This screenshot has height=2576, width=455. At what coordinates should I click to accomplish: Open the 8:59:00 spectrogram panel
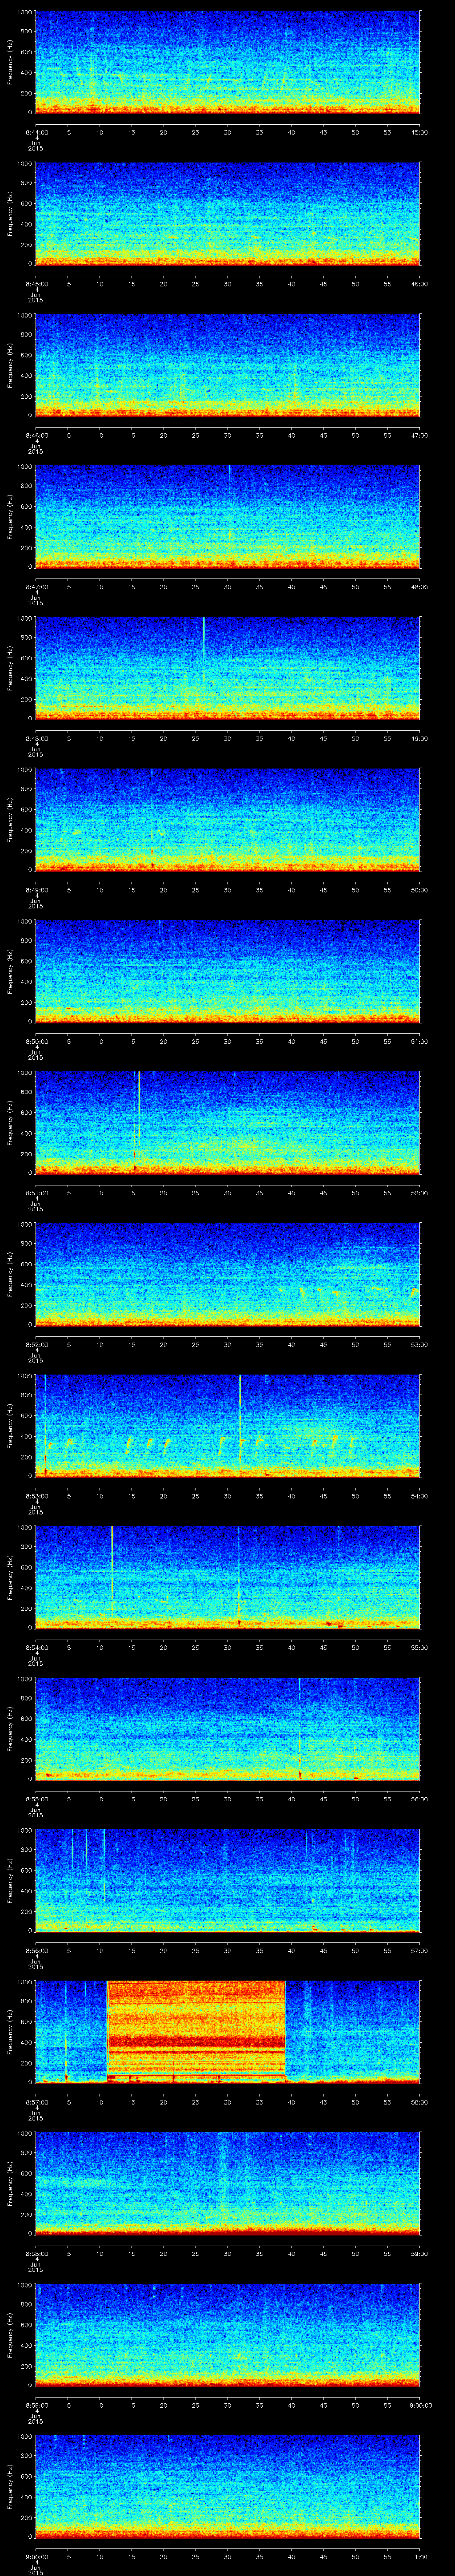click(227, 2336)
